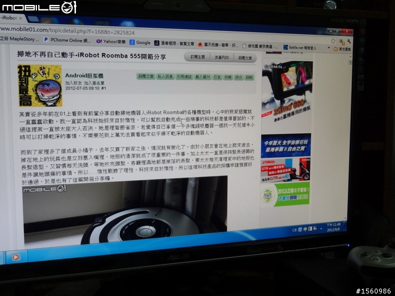Close the iRobot browser tab
The height and width of the screenshot is (296, 395).
20,18
